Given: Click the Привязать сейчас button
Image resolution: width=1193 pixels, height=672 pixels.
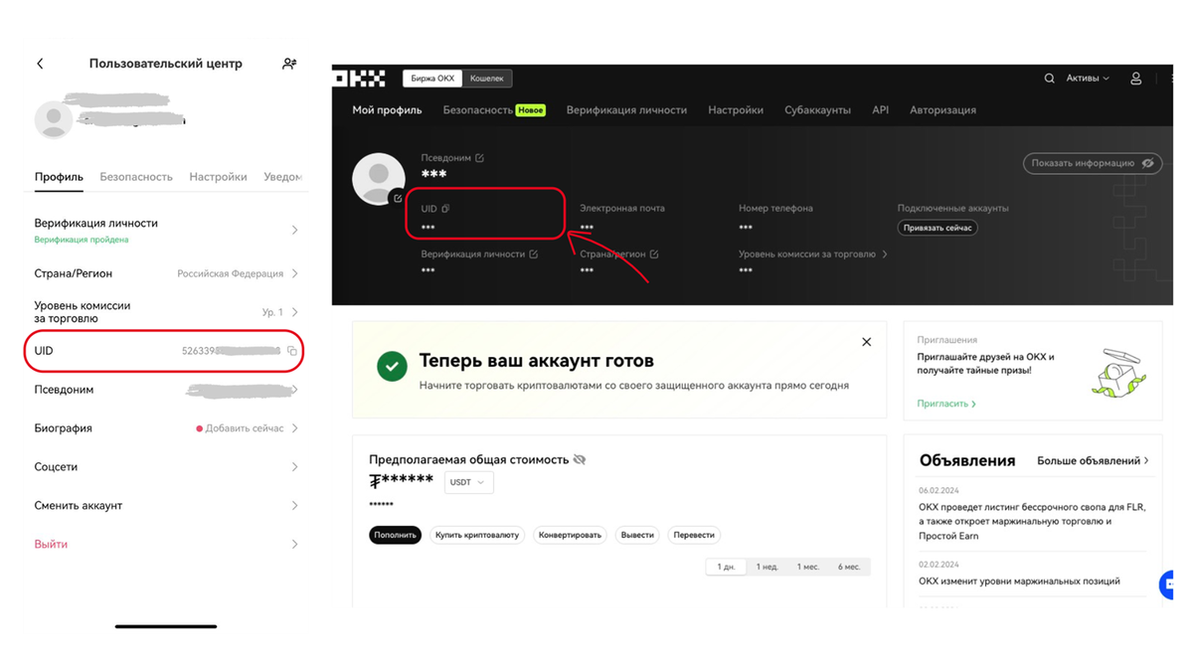Looking at the screenshot, I should (x=937, y=228).
